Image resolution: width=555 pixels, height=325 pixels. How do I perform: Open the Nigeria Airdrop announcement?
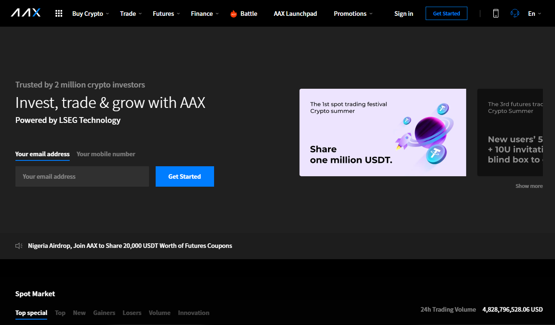pyautogui.click(x=130, y=246)
